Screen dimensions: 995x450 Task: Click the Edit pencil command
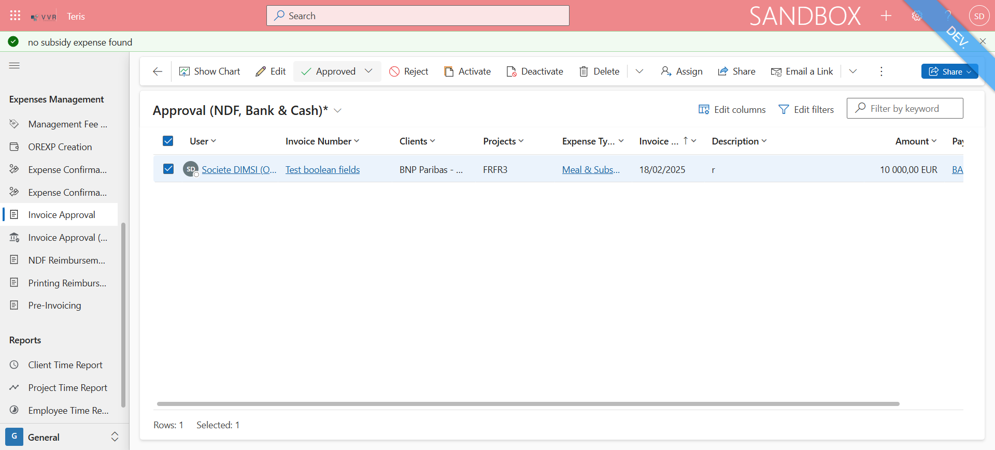click(271, 71)
